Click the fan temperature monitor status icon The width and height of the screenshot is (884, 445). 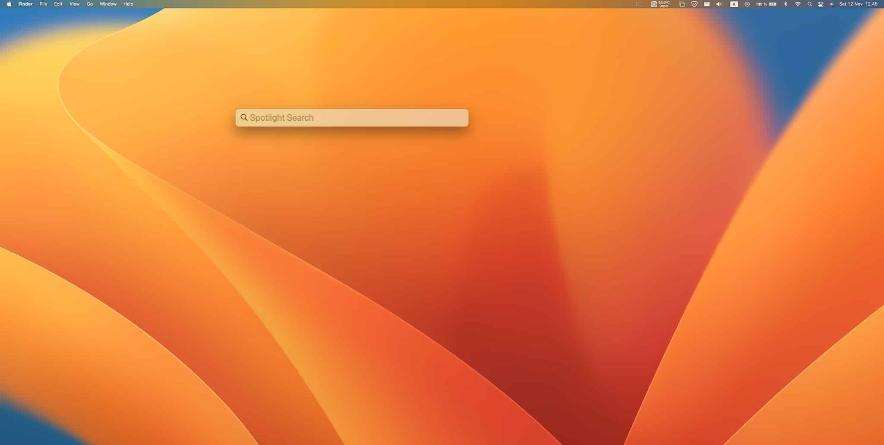pyautogui.click(x=660, y=4)
